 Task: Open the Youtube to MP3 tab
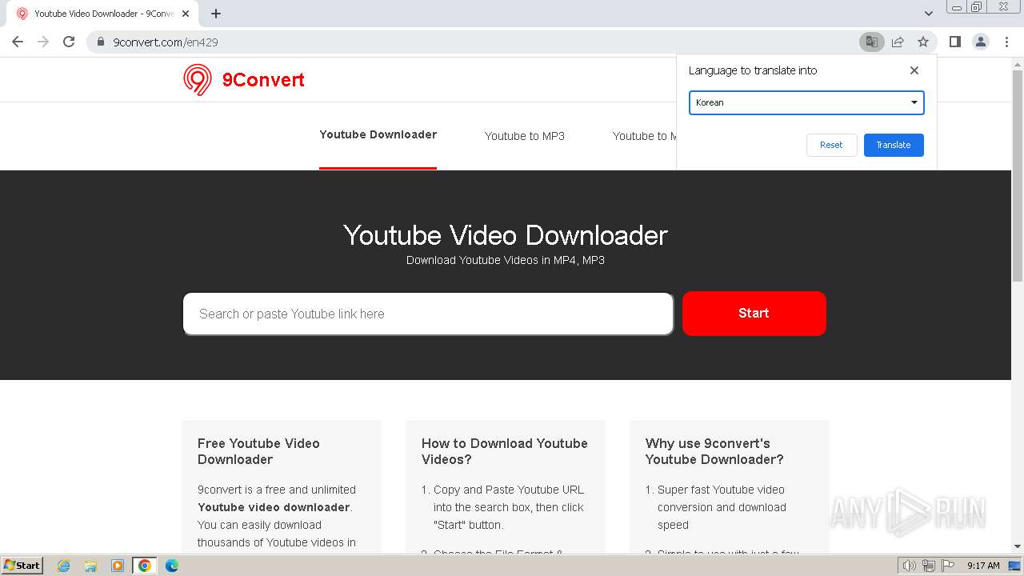coord(525,136)
